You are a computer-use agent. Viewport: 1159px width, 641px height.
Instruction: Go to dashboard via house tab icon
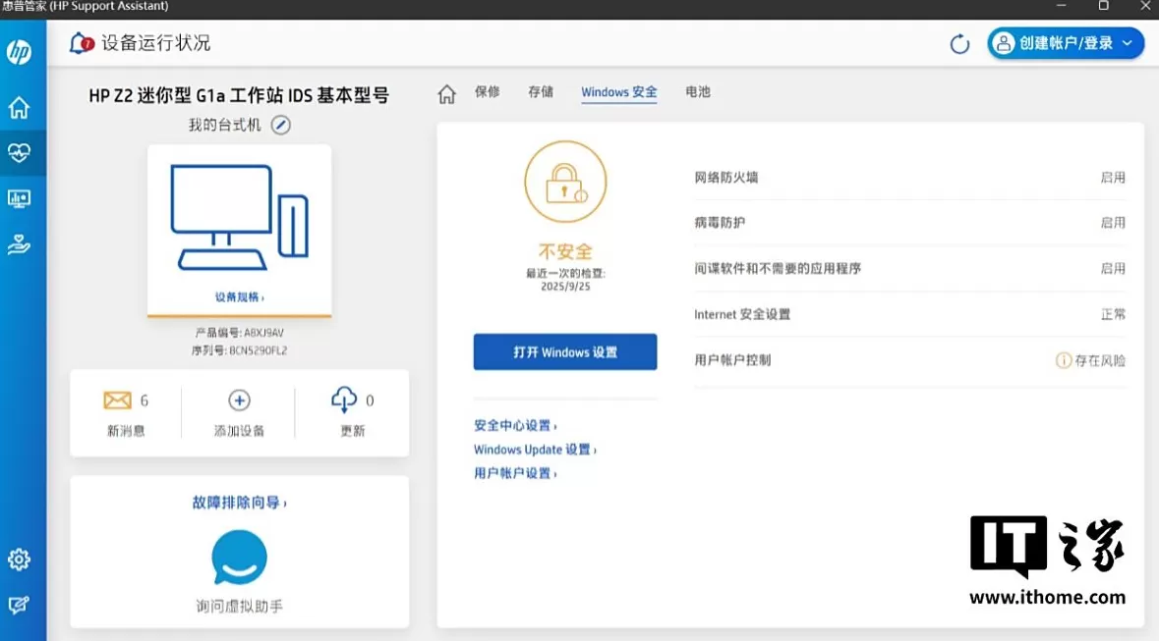[x=446, y=93]
